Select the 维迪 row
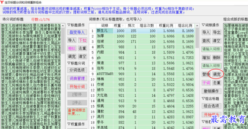The height and width of the screenshot is (129, 248). (142, 63)
